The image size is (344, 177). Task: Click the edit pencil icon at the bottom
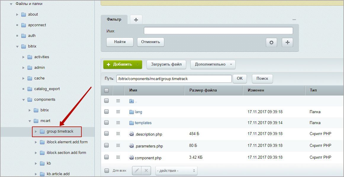[137, 170]
